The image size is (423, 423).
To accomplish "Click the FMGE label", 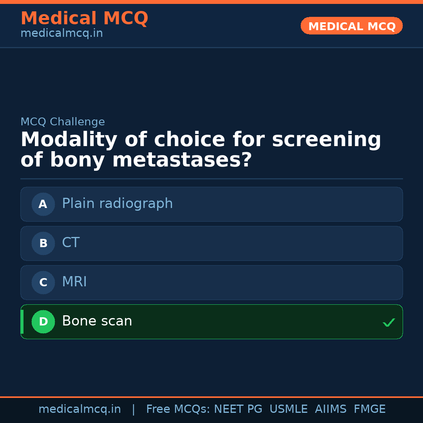I will 369,409.
